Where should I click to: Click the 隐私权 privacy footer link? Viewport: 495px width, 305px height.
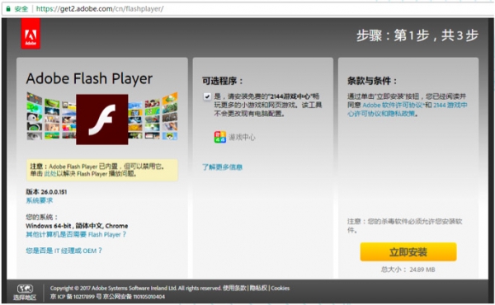[258, 288]
